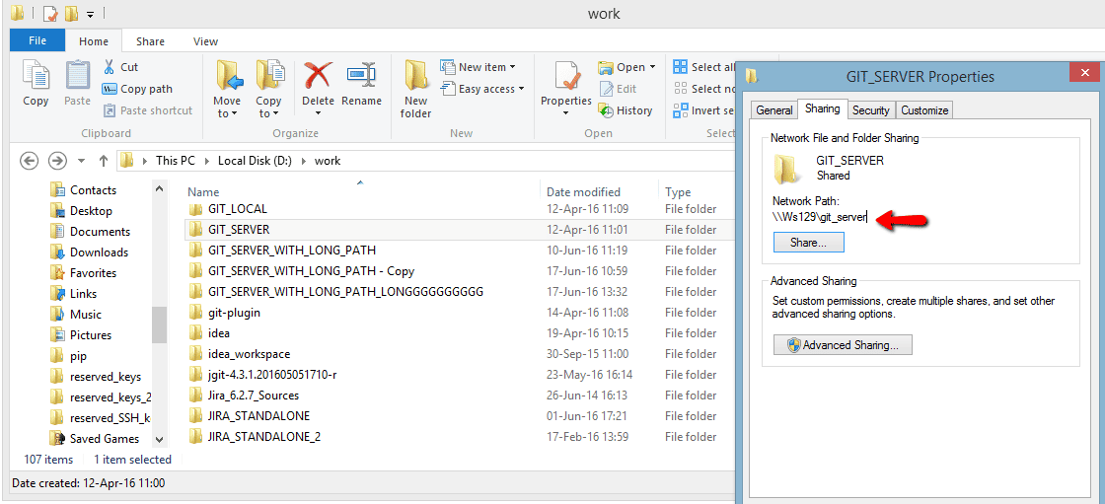Open Downloads in the navigation pane
1105x504 pixels.
coord(99,252)
